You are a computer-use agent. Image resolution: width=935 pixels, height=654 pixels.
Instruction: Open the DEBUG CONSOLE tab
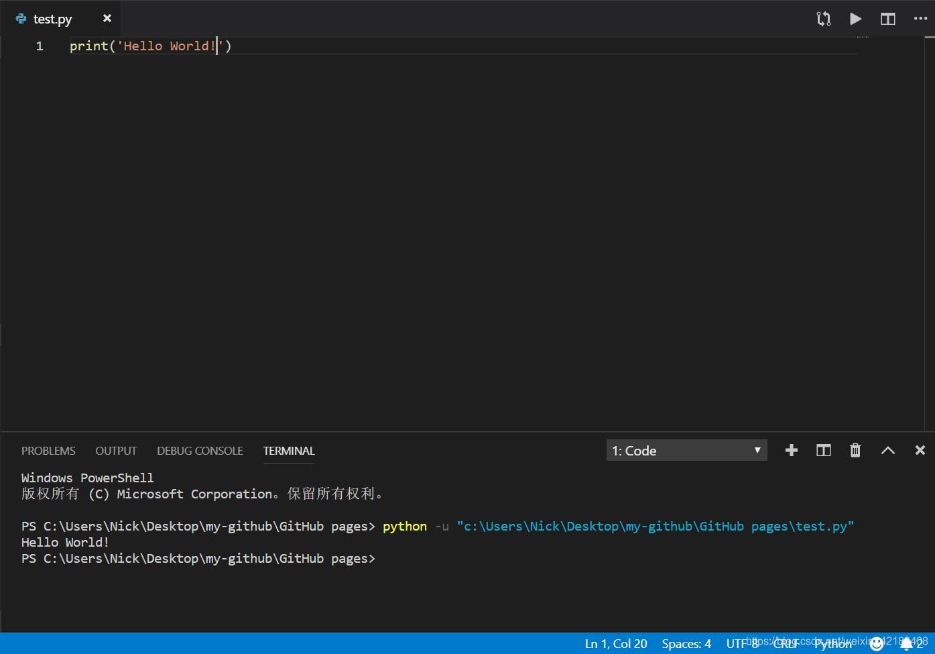tap(200, 451)
